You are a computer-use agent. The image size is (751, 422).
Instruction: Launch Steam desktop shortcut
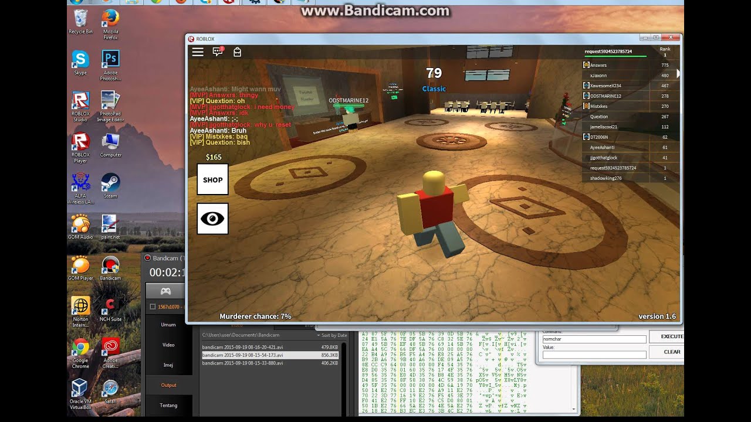[110, 186]
